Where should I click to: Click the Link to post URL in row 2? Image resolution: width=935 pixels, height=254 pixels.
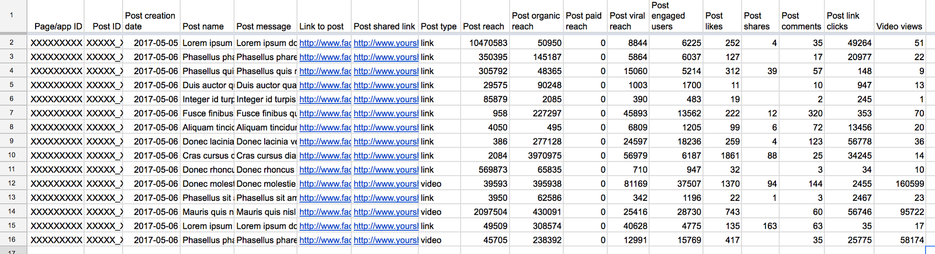(325, 43)
